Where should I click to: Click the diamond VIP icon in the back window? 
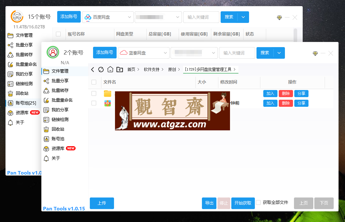click(x=279, y=17)
